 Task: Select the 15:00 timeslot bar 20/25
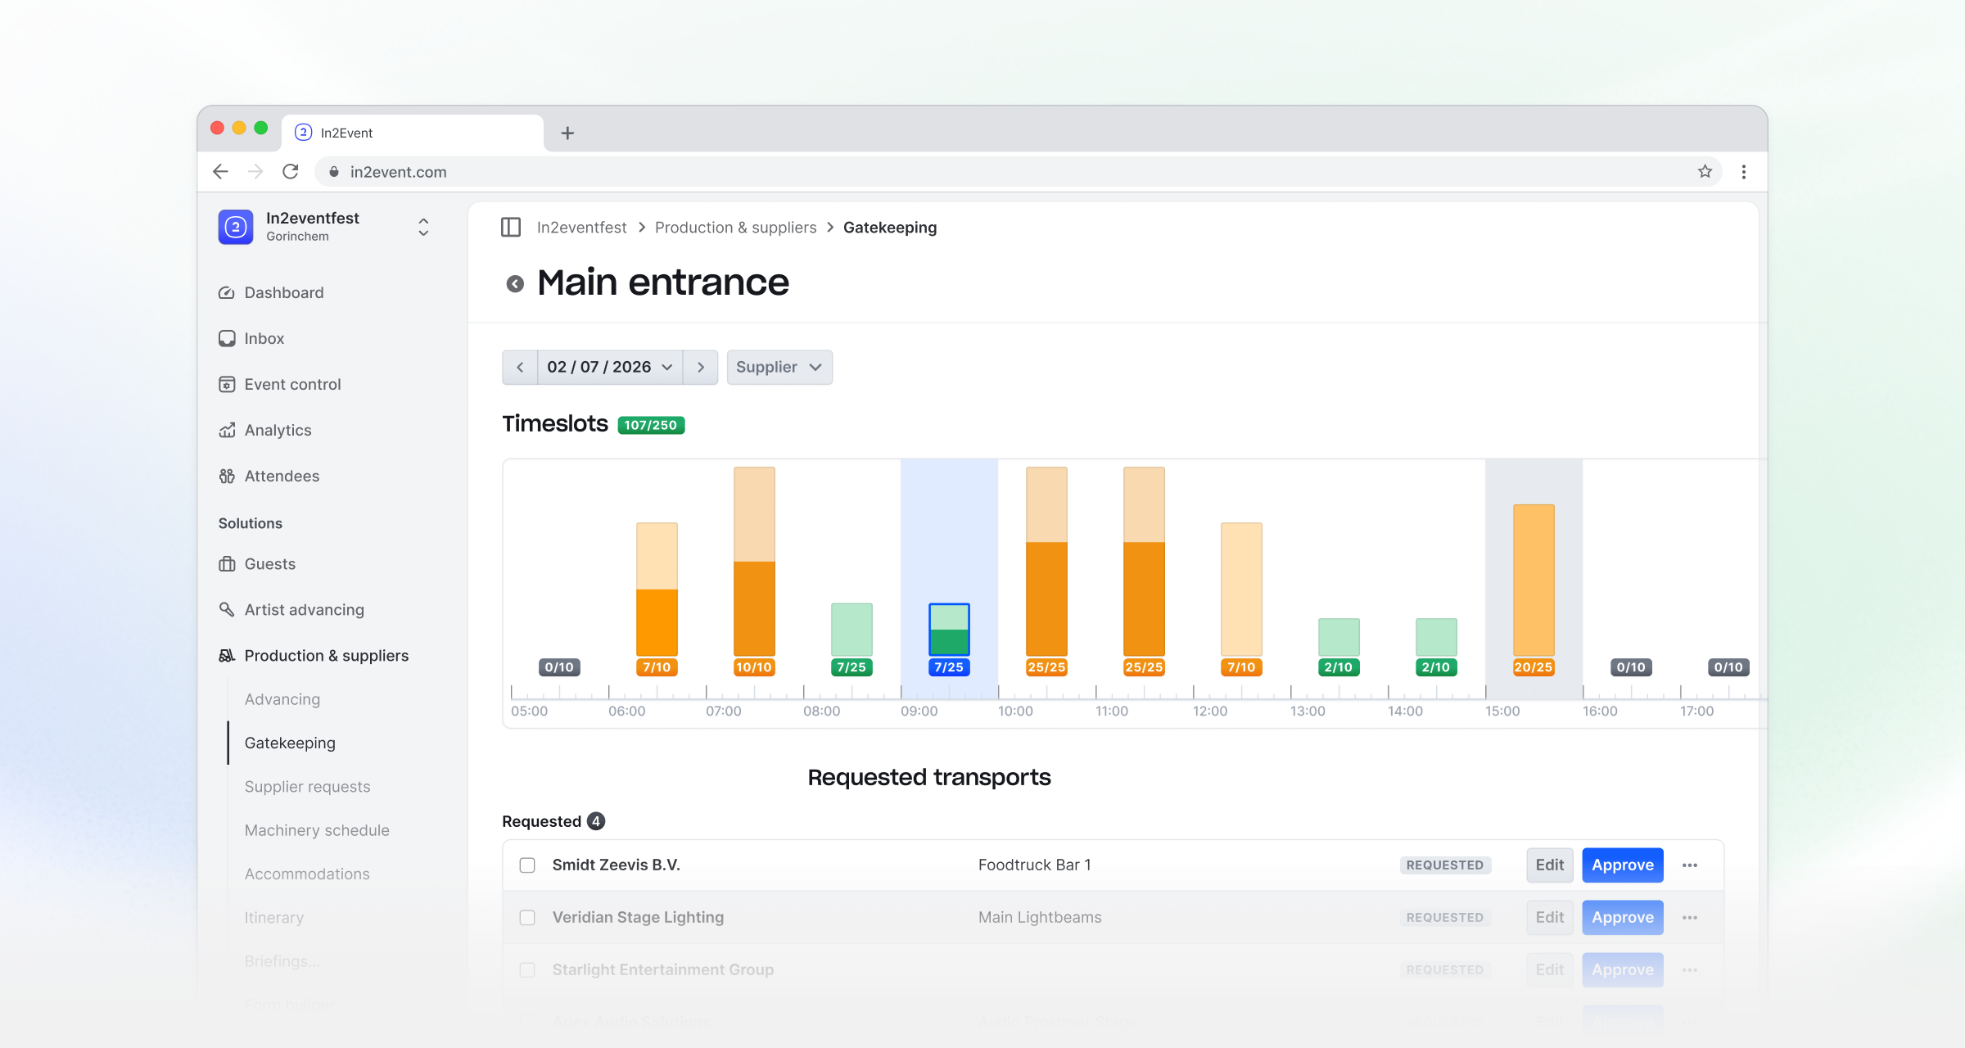[x=1534, y=580]
